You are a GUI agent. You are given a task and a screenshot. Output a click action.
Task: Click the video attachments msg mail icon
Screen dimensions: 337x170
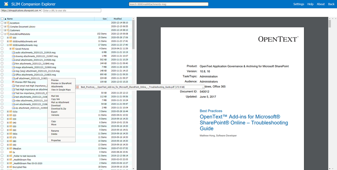[x=13, y=100]
